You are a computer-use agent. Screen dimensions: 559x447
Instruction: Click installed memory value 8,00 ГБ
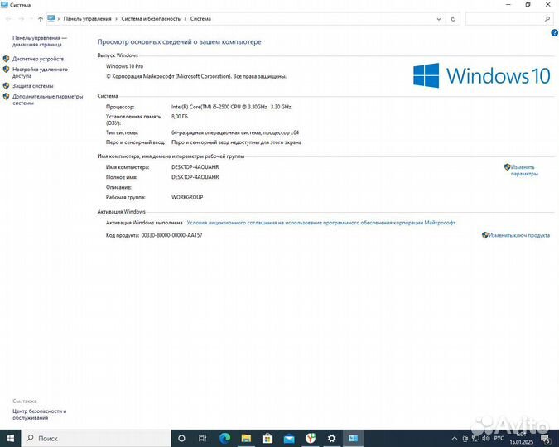[x=180, y=116]
